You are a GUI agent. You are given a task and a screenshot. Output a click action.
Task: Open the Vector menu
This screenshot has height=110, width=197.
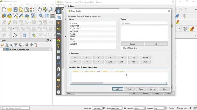(45, 5)
